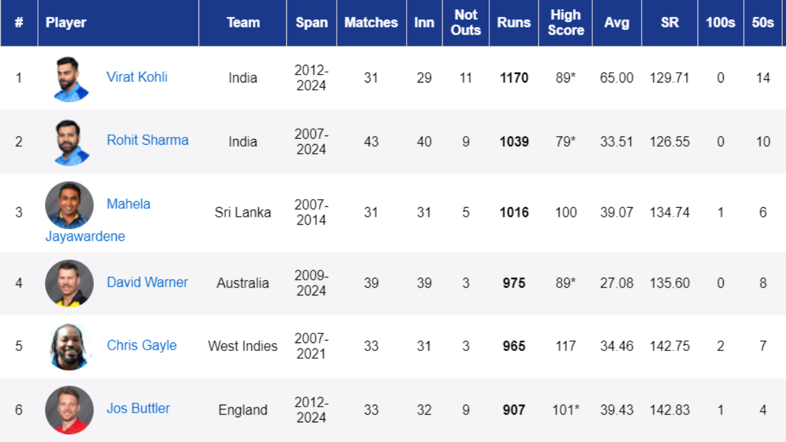
Task: Click Rohit Sharma's avatar image
Action: coord(69,142)
